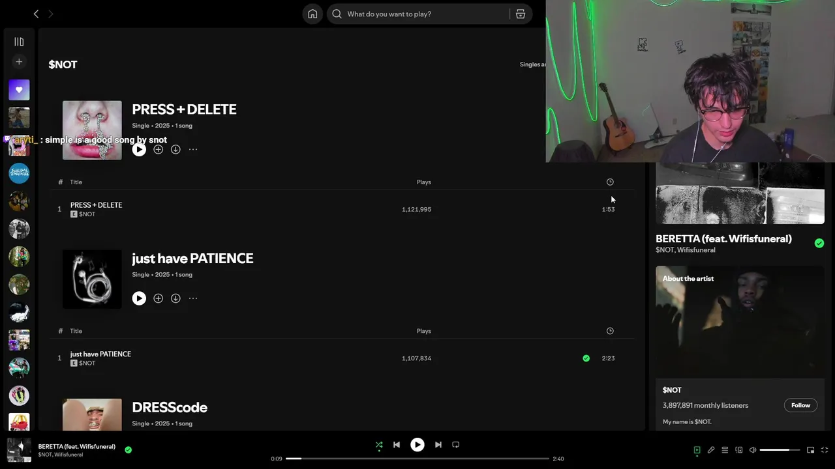The width and height of the screenshot is (835, 469).
Task: Create a playlist with the plus icon
Action: [19, 62]
